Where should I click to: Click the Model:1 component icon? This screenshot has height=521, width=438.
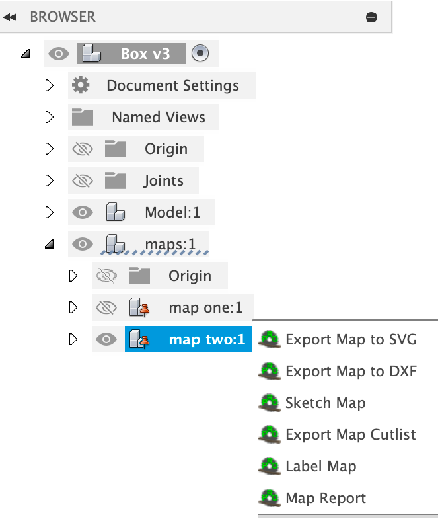(x=115, y=212)
